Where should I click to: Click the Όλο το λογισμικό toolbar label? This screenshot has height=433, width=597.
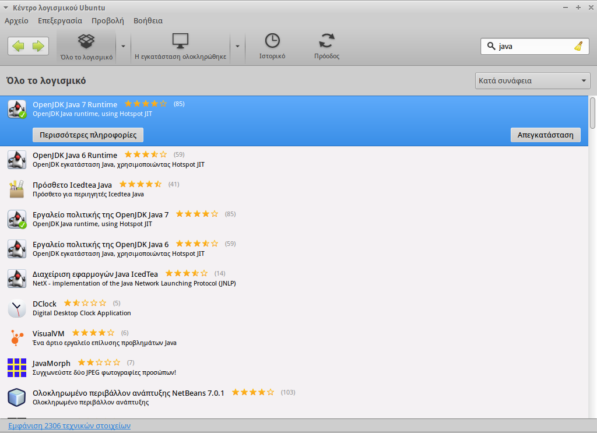(86, 57)
